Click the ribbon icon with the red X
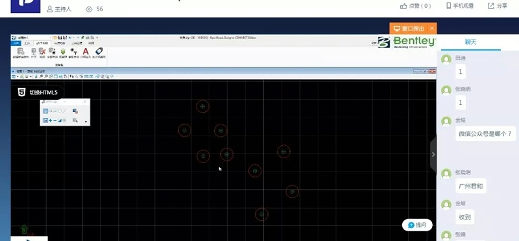This screenshot has width=519, height=241. (x=42, y=51)
